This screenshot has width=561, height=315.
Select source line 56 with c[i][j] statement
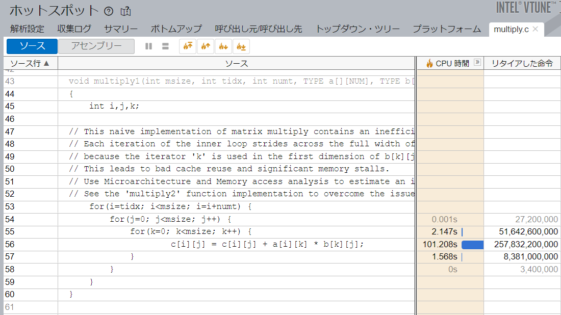267,244
